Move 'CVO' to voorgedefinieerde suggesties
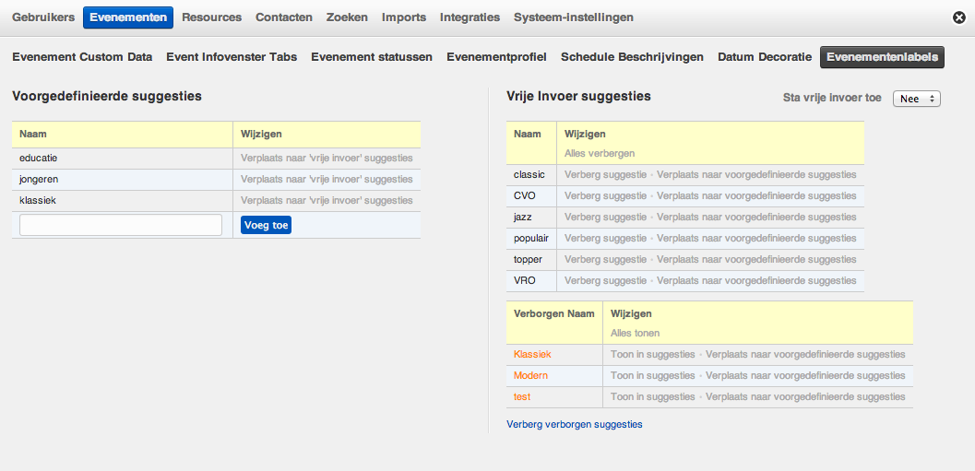This screenshot has height=471, width=975. pos(756,195)
